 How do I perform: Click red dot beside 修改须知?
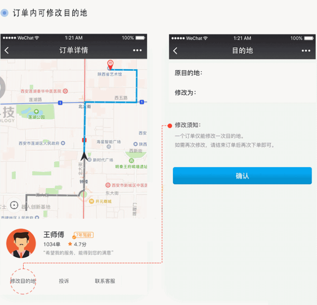170,126
